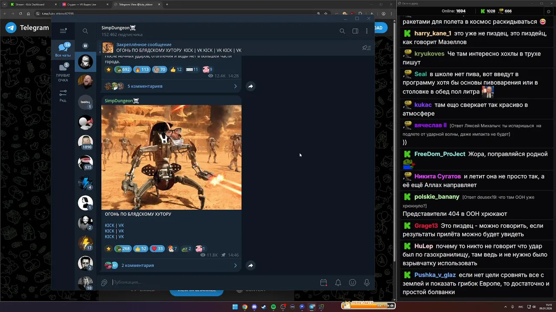Open the archived chats icon above chat list
Viewport: 556px width, 312px height.
(x=85, y=45)
